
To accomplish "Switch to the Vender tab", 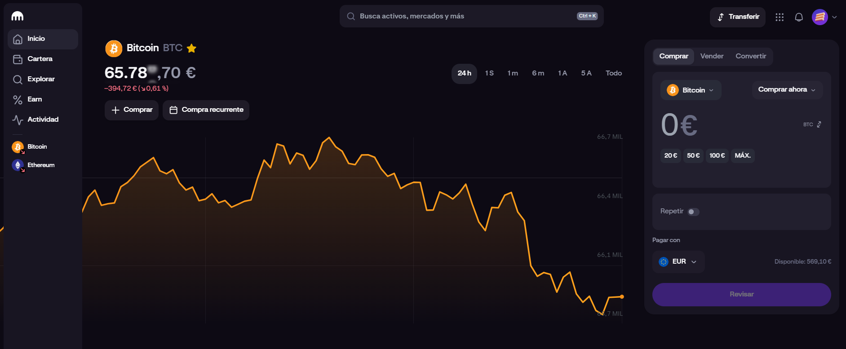I will [712, 56].
